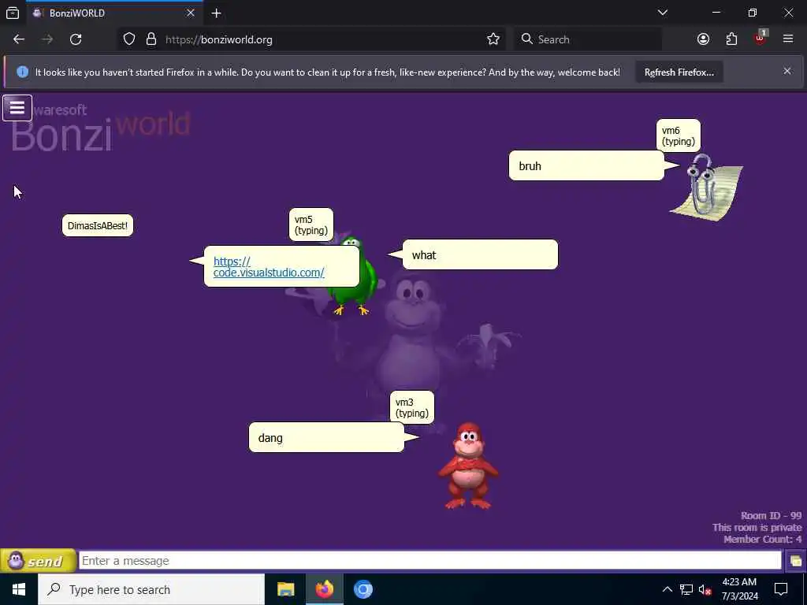Open the BonziWORLD hamburger menu

click(x=17, y=108)
